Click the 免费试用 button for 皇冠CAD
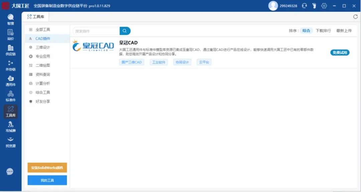 click(340, 53)
